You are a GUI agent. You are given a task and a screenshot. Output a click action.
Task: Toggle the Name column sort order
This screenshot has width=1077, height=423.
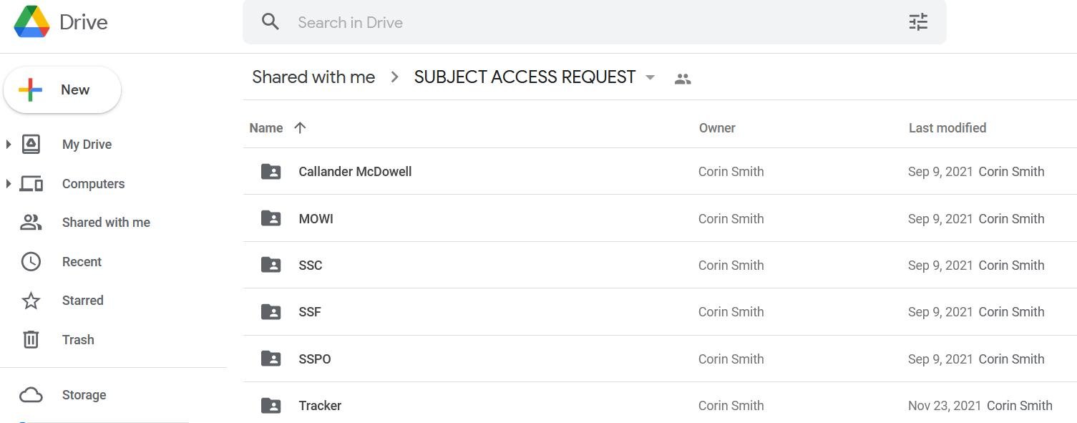click(300, 127)
